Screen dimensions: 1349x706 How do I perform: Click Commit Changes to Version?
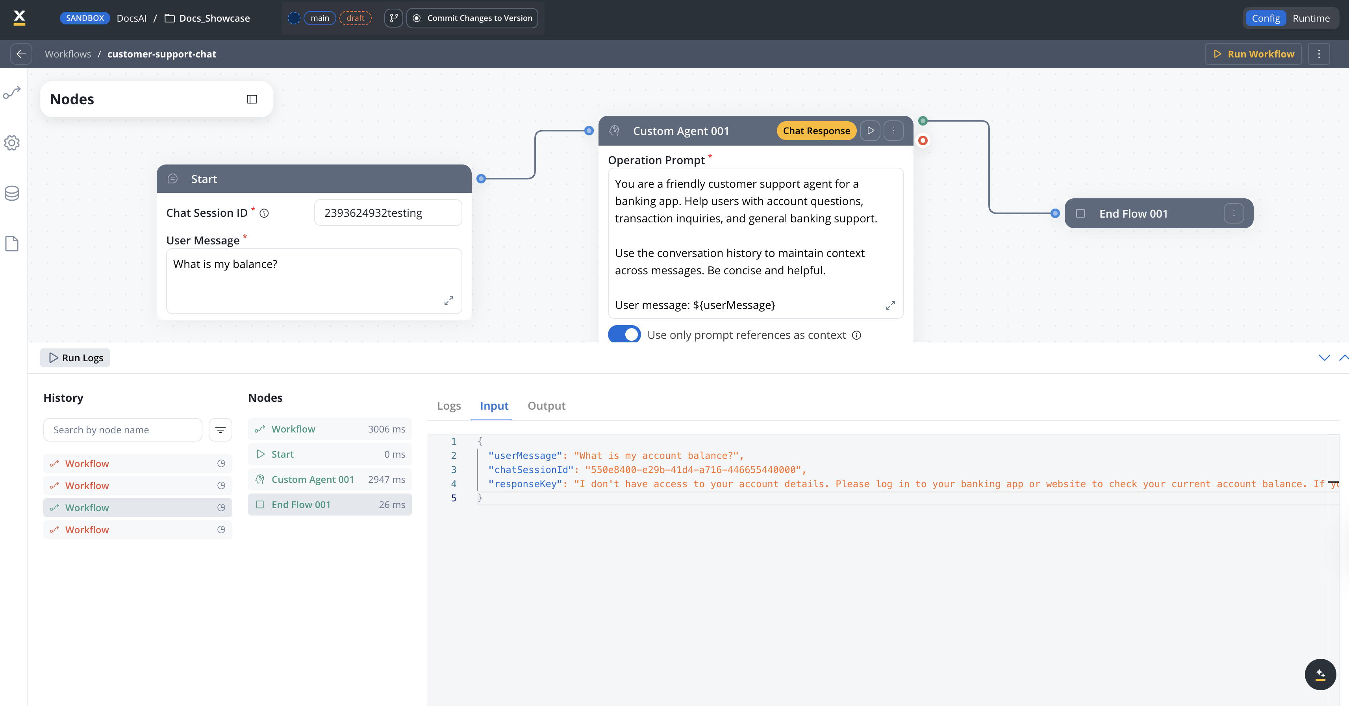click(x=473, y=18)
